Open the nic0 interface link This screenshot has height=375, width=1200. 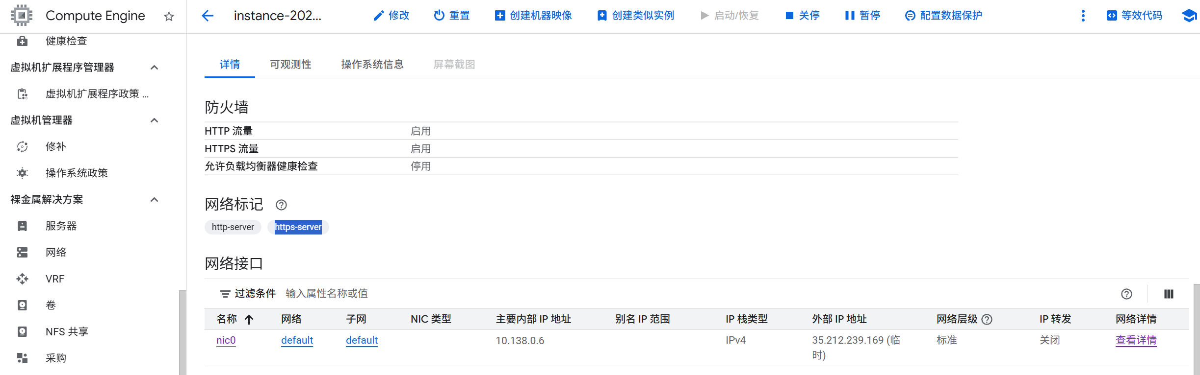[226, 340]
